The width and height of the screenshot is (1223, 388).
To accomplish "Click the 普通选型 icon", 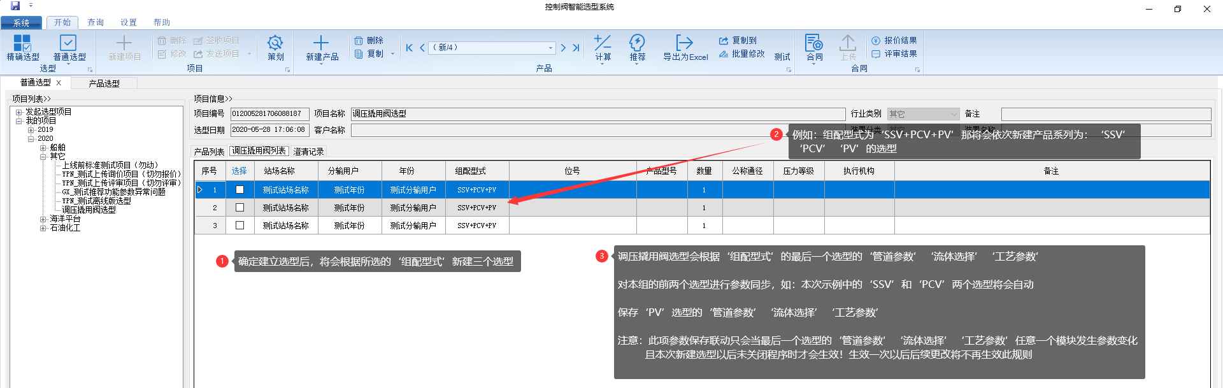I will coord(68,43).
